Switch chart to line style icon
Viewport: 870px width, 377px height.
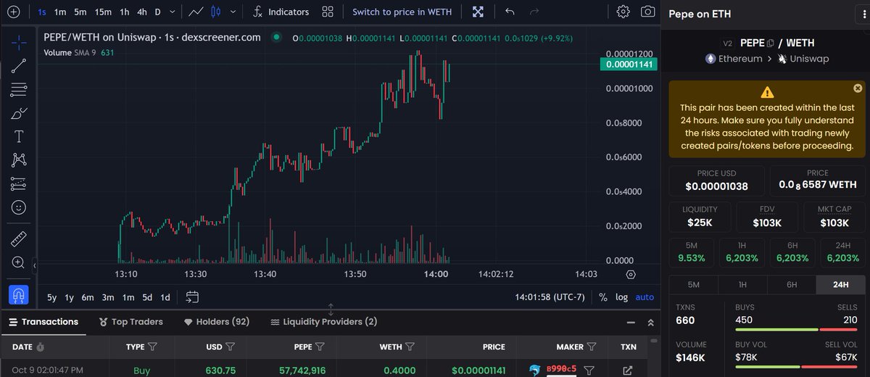coord(196,12)
